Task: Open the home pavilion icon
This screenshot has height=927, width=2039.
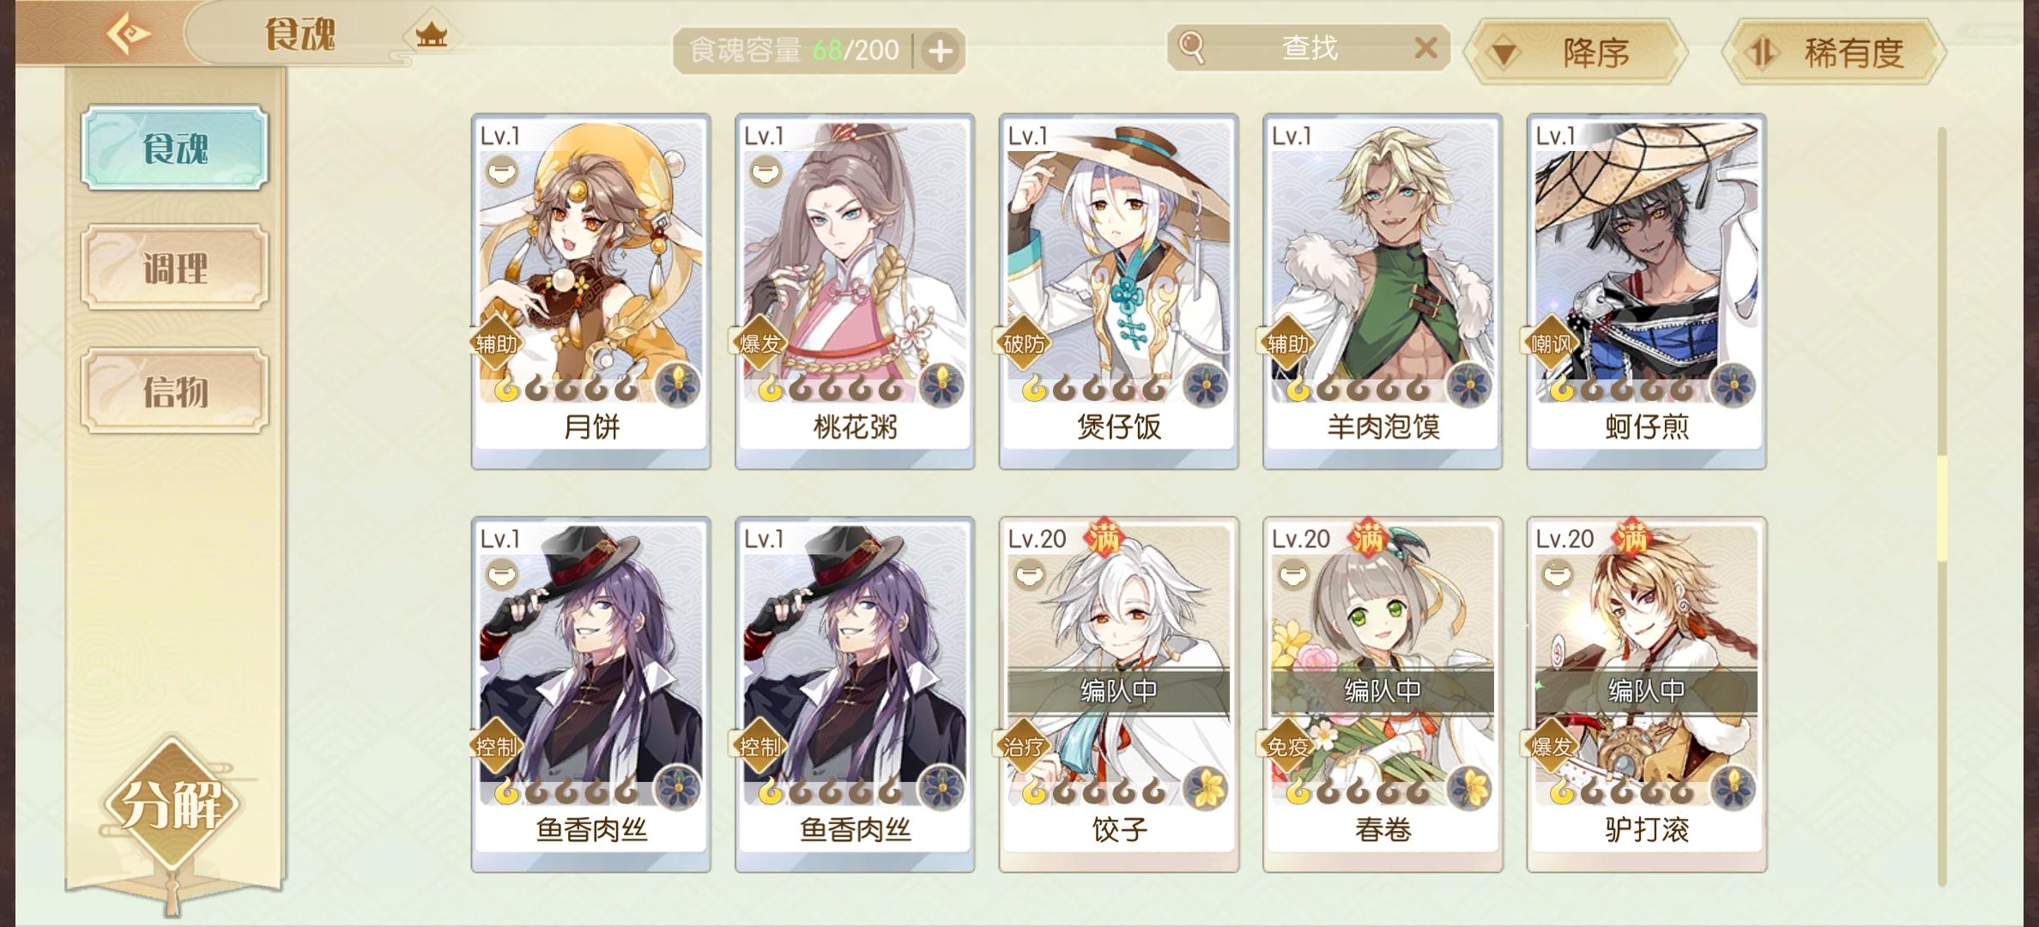Action: tap(431, 35)
